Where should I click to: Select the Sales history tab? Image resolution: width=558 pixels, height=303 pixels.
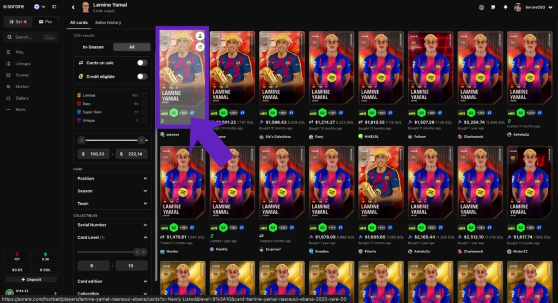(108, 22)
